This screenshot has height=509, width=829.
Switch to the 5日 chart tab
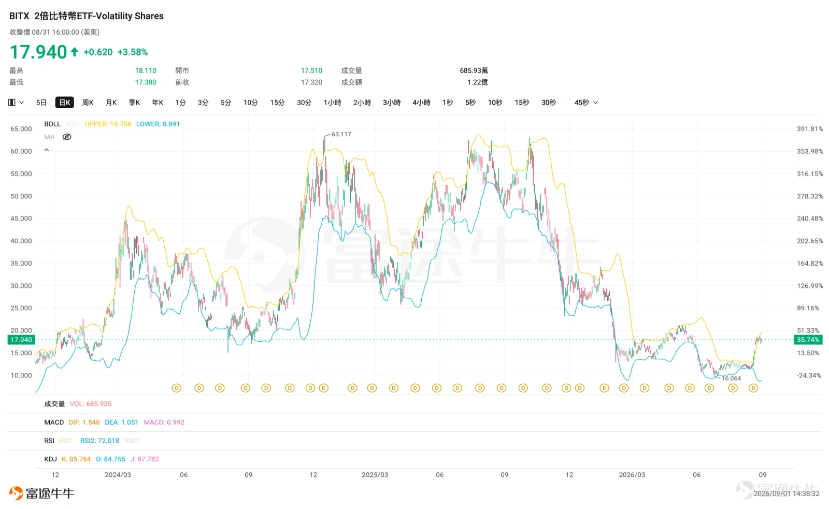[x=41, y=103]
